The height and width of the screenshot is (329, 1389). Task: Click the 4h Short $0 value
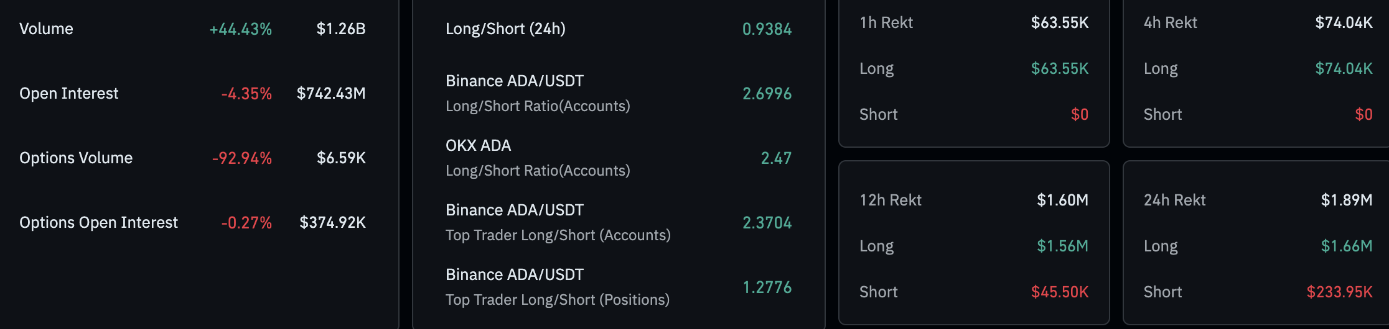click(x=1363, y=115)
